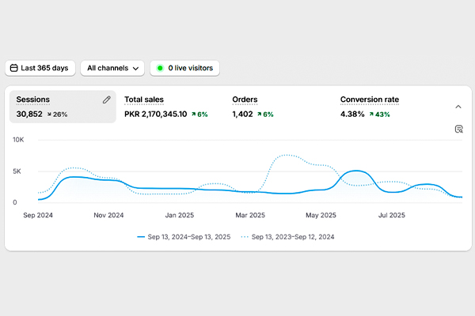The width and height of the screenshot is (475, 316).
Task: Click the solid line peak after May 2025
Action: coord(358,171)
